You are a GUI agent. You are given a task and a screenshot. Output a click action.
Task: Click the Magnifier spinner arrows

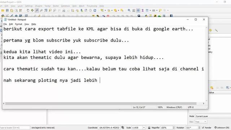click(174, 127)
